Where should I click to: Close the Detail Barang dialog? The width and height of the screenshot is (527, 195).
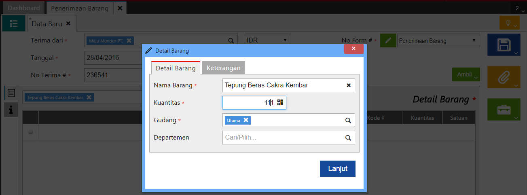[353, 49]
